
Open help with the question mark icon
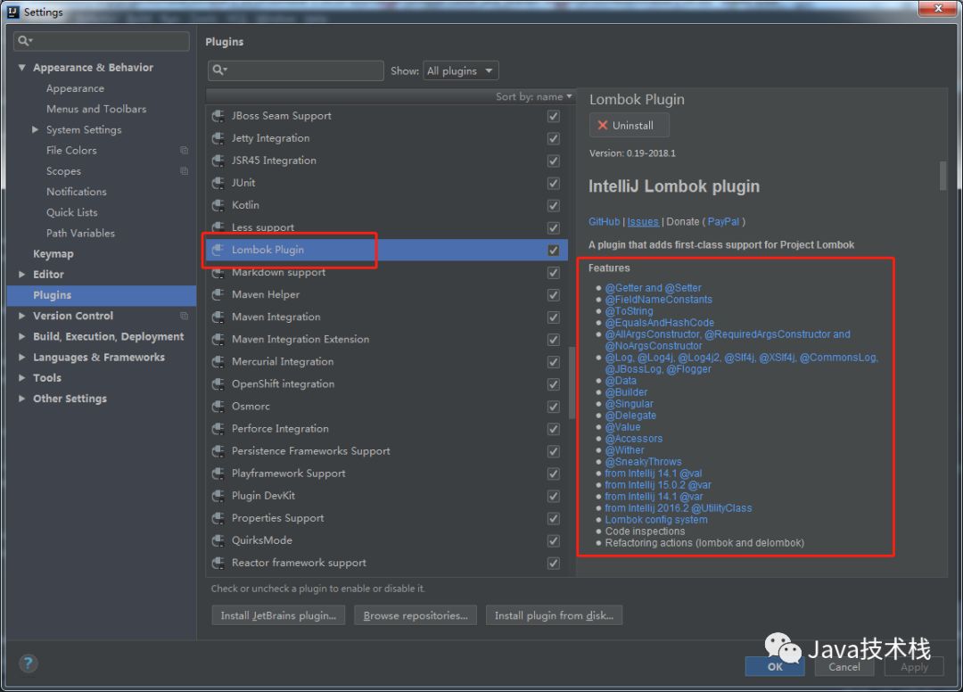pos(29,663)
